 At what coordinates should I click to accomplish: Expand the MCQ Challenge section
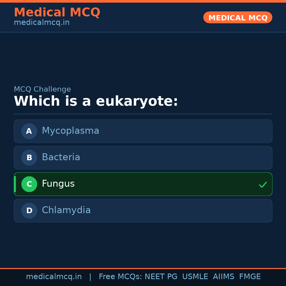tap(42, 89)
